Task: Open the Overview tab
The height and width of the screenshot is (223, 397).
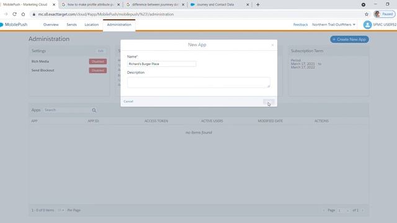Action: tap(51, 25)
